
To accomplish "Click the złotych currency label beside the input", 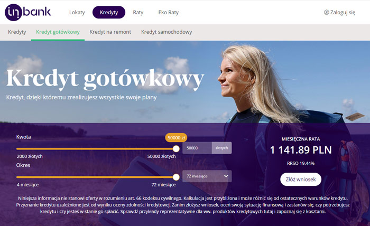I will [222, 148].
